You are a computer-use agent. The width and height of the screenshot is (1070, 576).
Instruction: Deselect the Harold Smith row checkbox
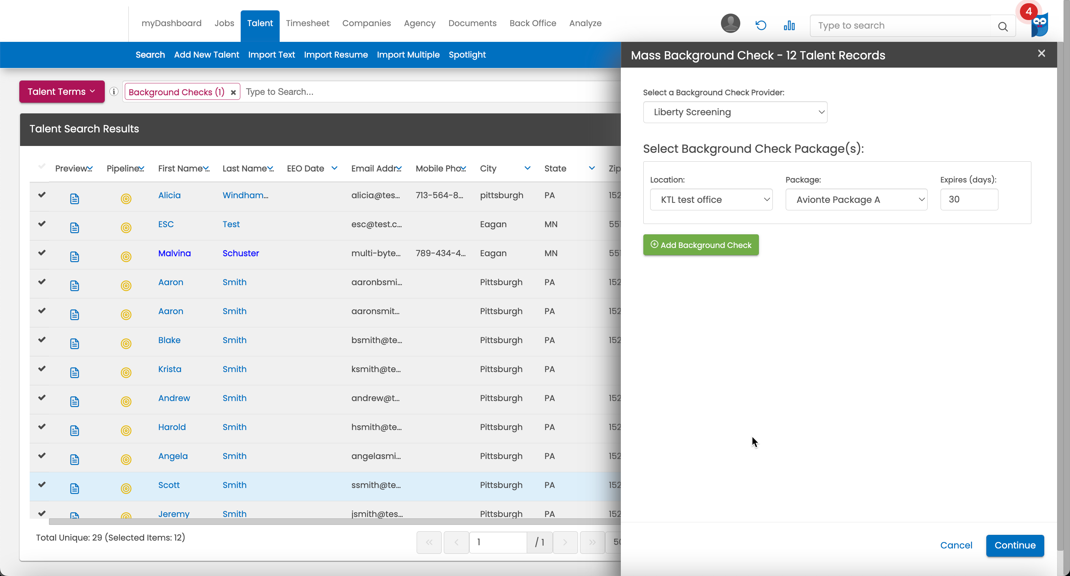pyautogui.click(x=41, y=426)
